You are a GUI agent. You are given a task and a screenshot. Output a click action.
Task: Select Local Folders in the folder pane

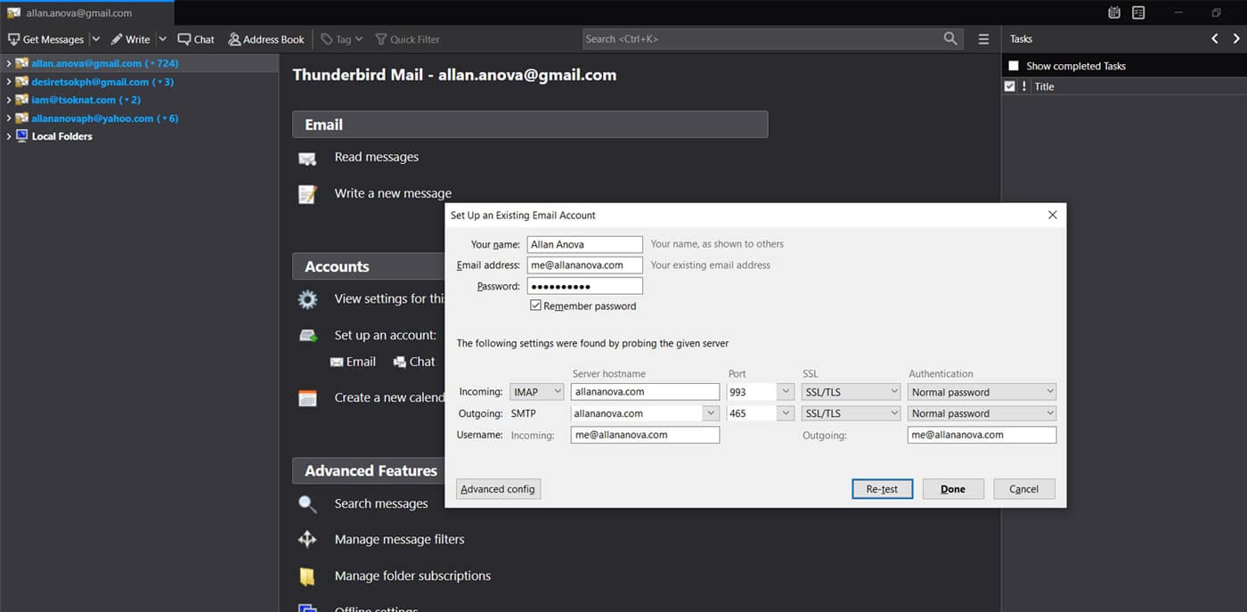pyautogui.click(x=140, y=136)
